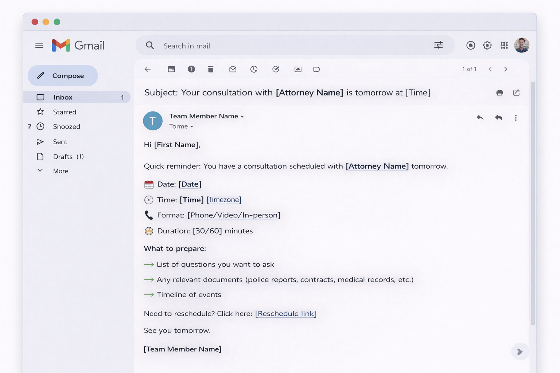The height and width of the screenshot is (373, 560).
Task: Apply a label using the label icon
Action: coord(316,69)
